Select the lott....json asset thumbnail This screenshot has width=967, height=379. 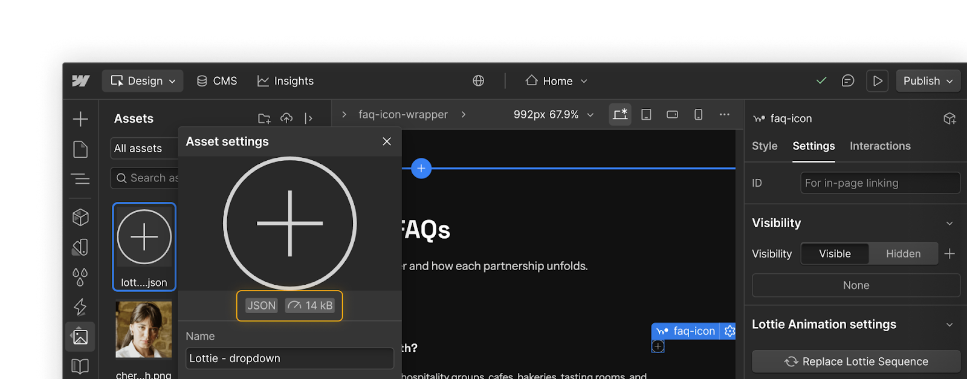pyautogui.click(x=144, y=247)
